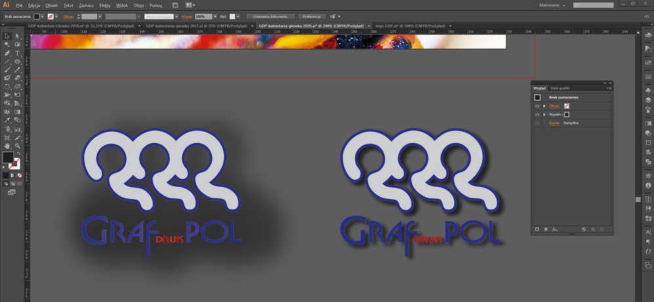The image size is (654, 302).
Task: Select the Artboard tool
Action: pos(7,137)
